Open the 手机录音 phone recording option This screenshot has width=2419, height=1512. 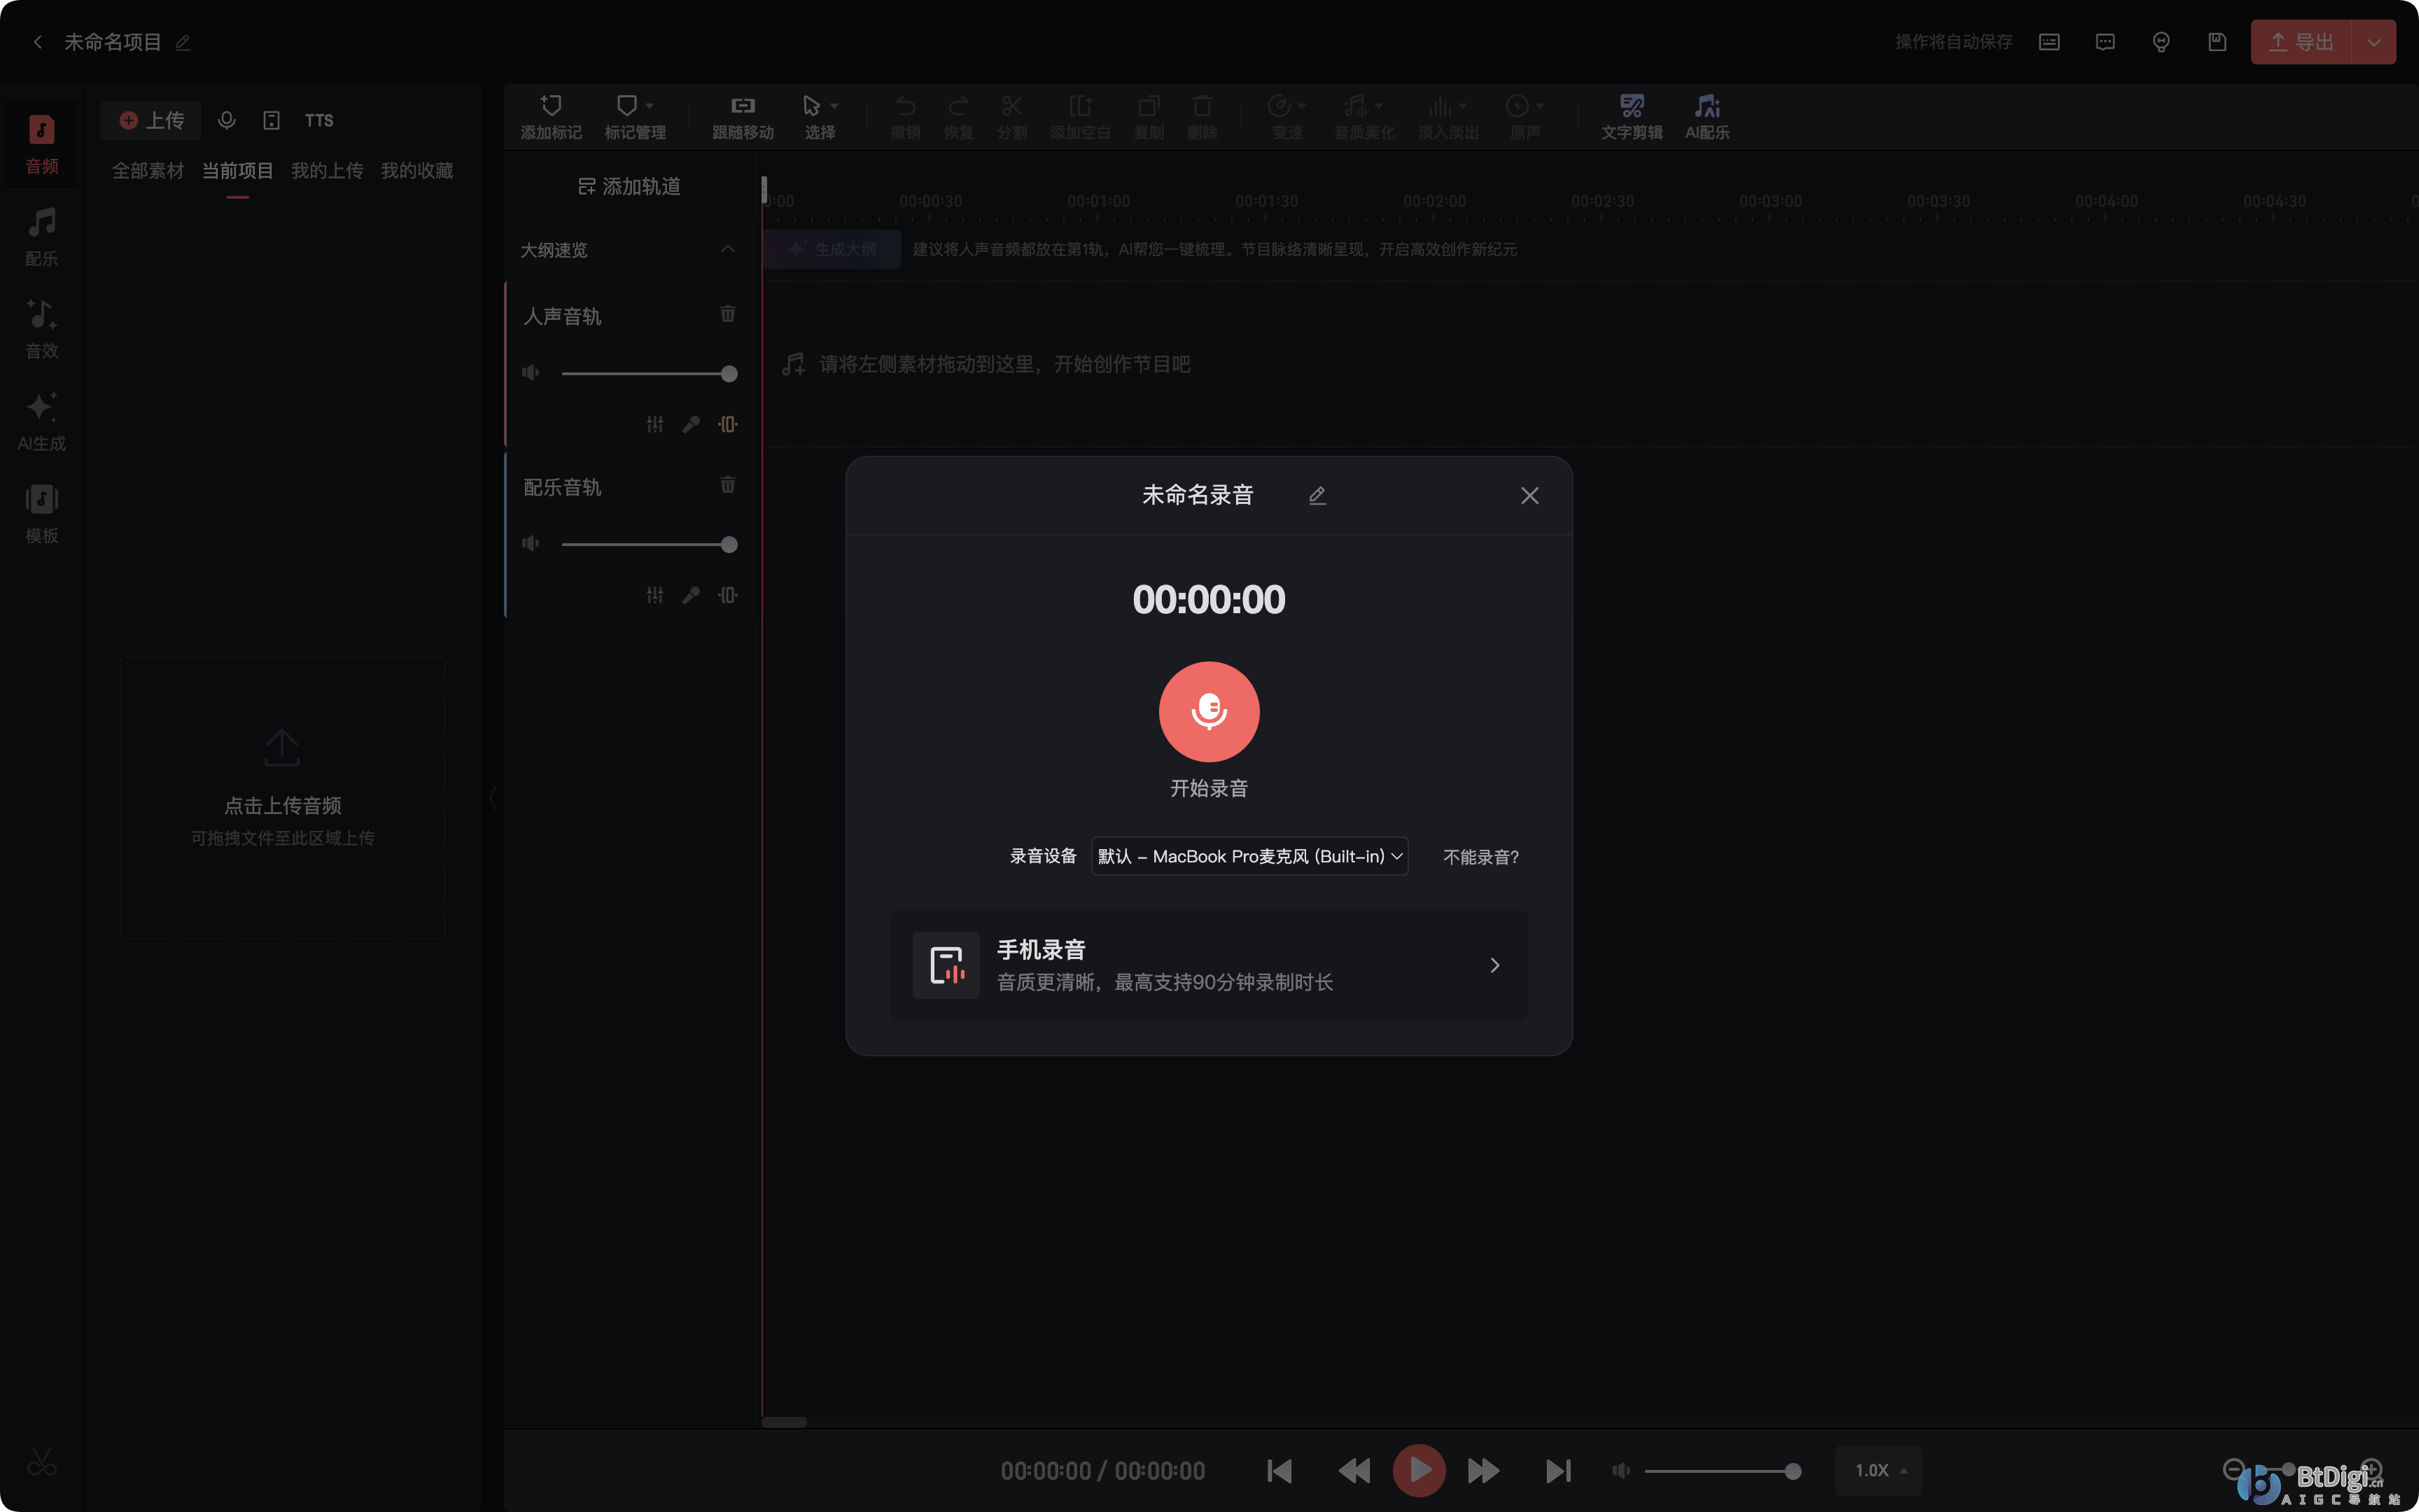coord(1209,965)
